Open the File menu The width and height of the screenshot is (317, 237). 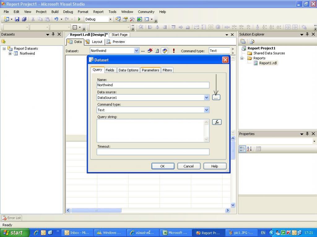click(x=6, y=12)
